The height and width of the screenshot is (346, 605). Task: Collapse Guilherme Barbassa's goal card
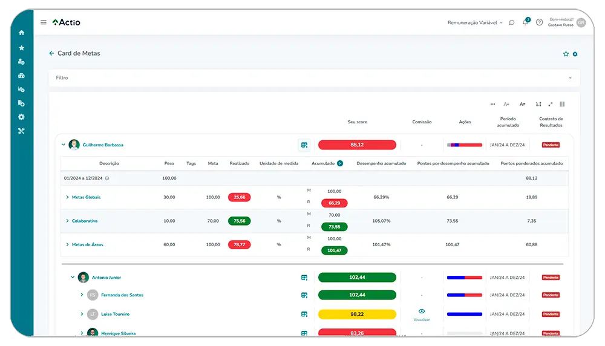click(x=64, y=145)
